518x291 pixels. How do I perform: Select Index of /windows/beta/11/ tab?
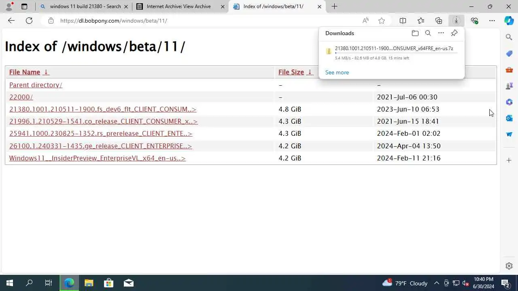[277, 6]
